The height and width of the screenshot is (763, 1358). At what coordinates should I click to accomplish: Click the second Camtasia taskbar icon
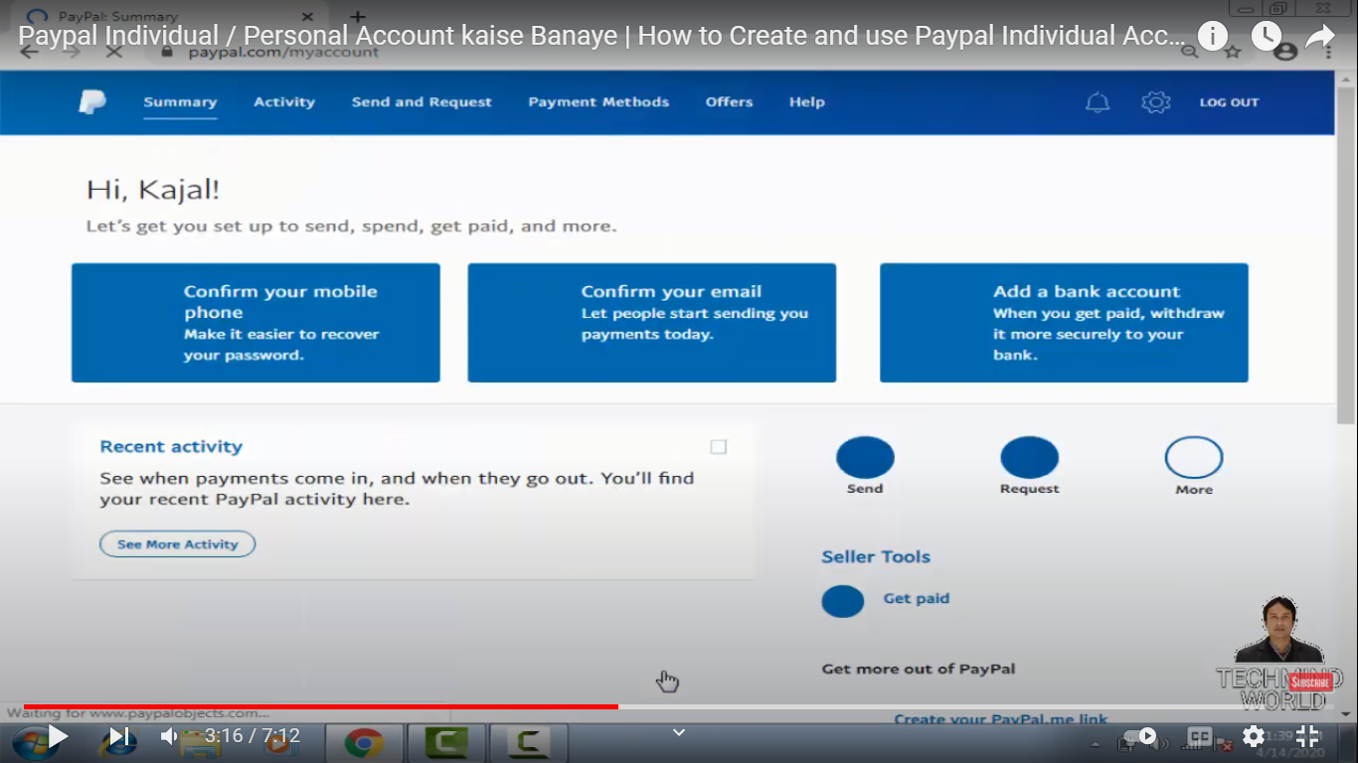click(x=528, y=743)
